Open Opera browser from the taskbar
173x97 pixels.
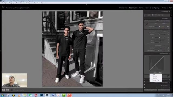(x=36, y=95)
